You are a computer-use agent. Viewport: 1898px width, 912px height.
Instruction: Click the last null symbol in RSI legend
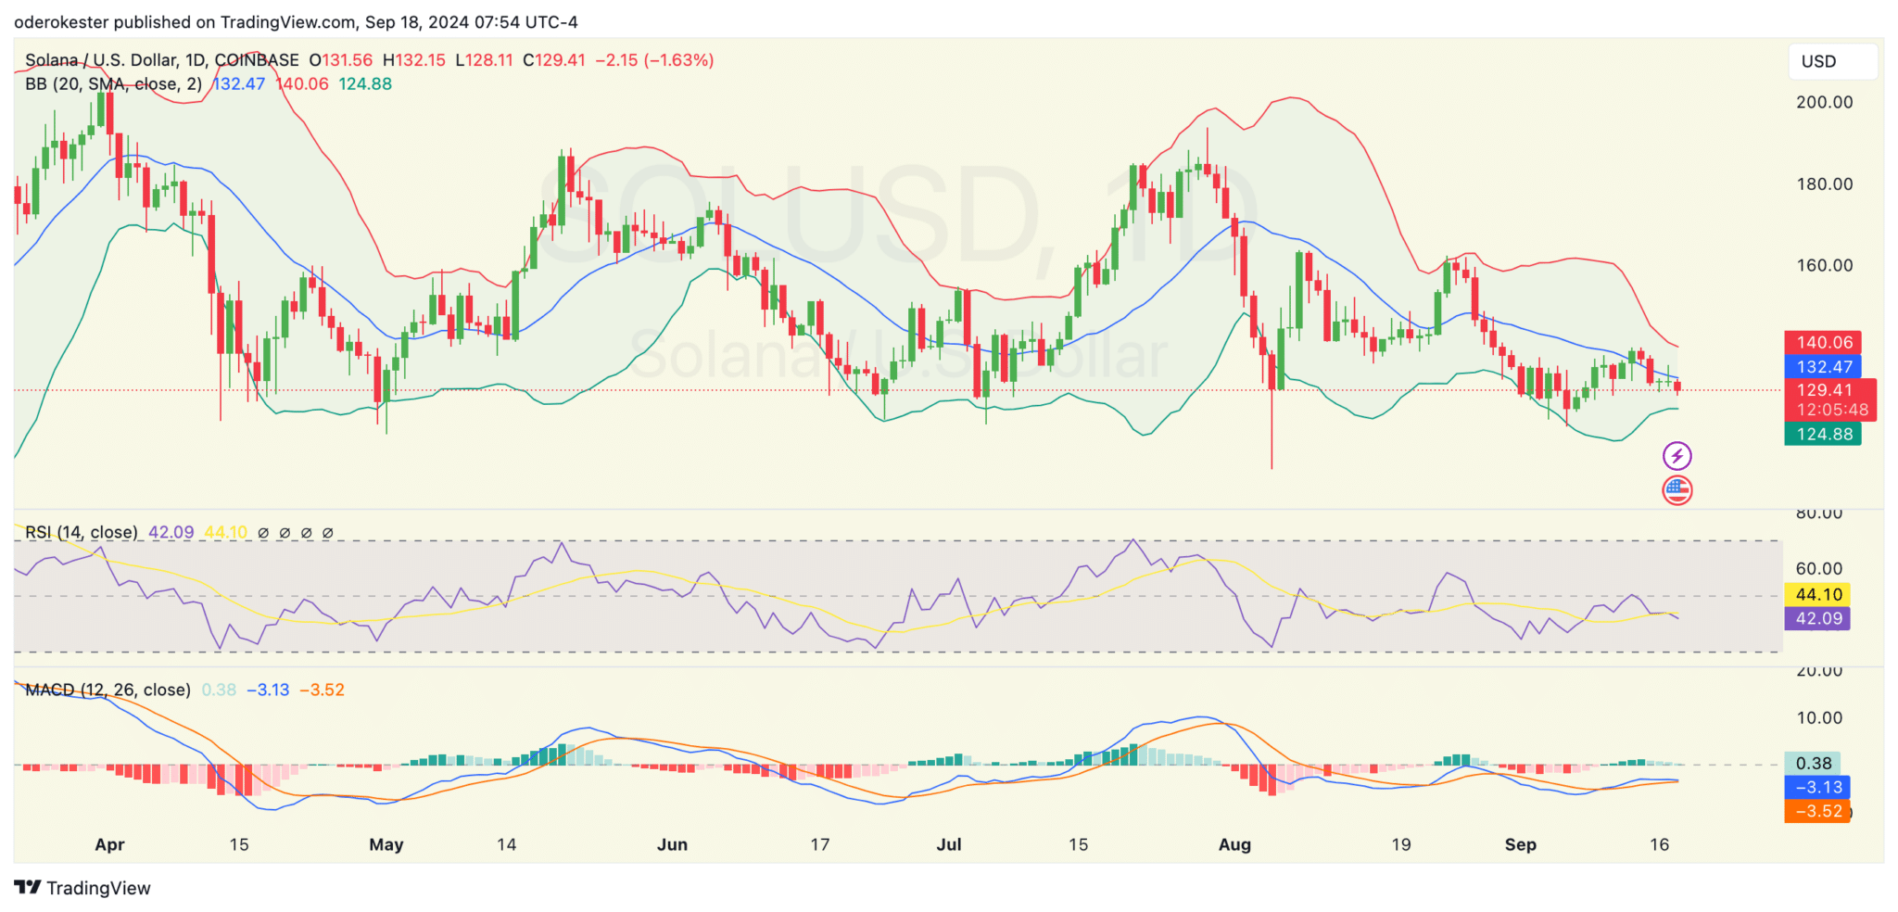click(x=327, y=533)
